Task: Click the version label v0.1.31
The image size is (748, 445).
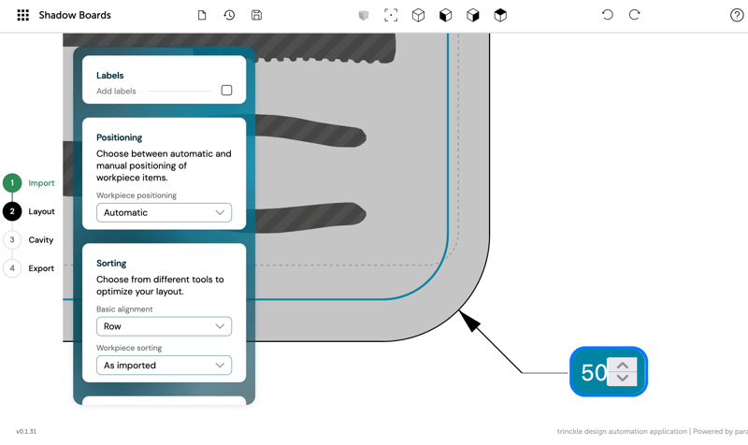Action: pos(26,431)
